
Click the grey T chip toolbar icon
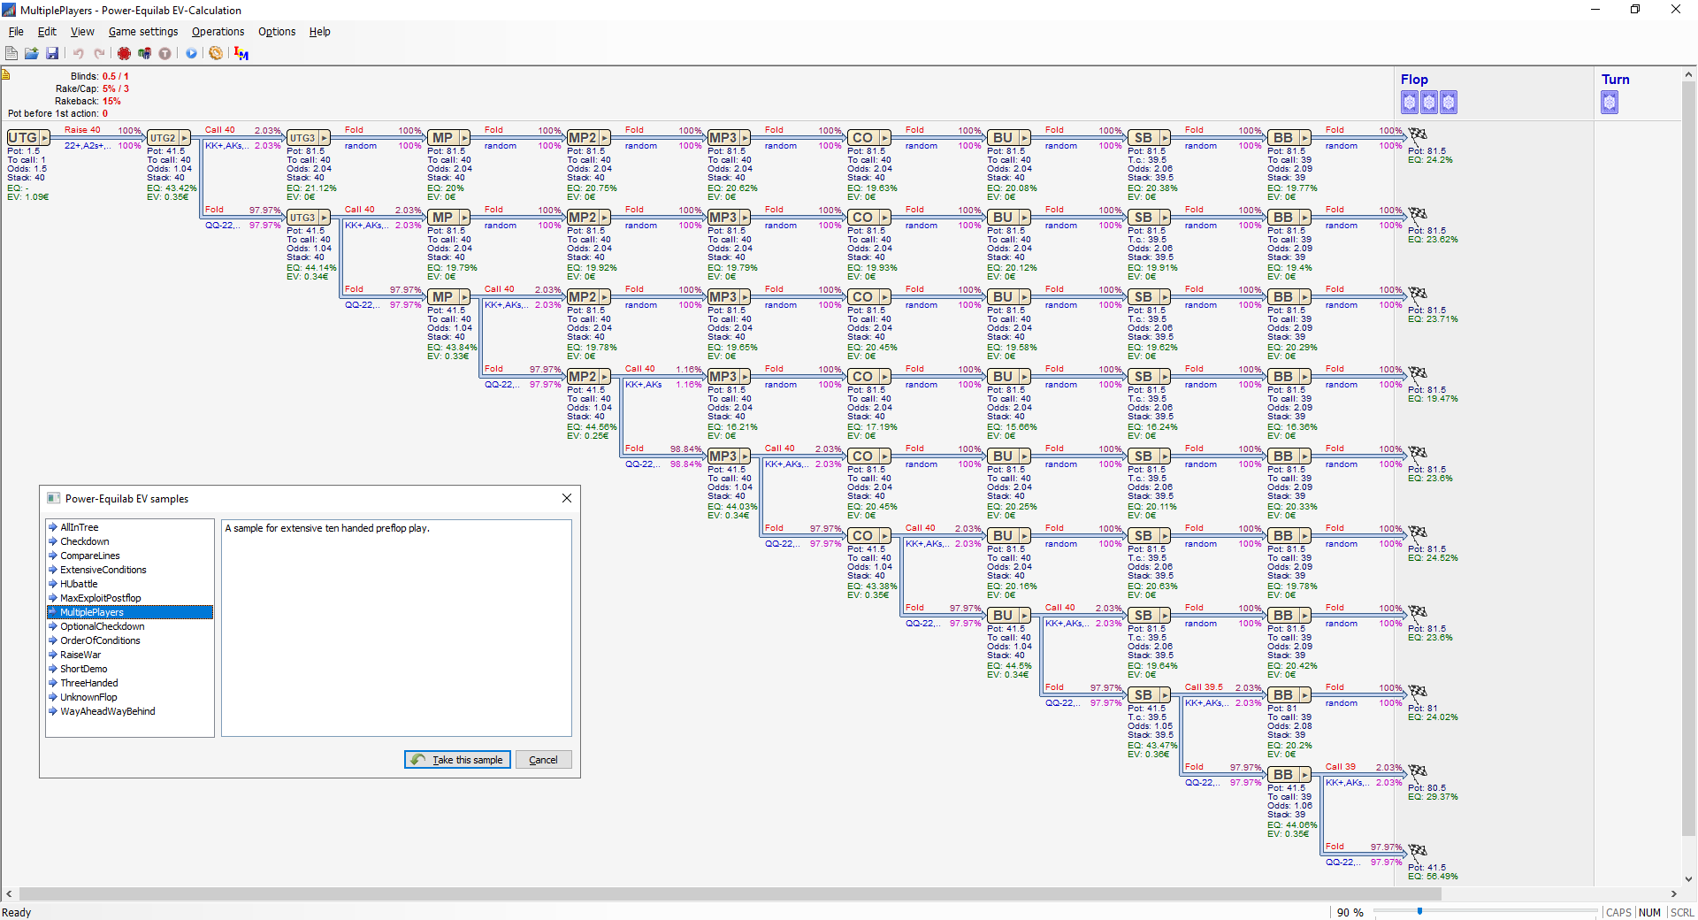164,54
